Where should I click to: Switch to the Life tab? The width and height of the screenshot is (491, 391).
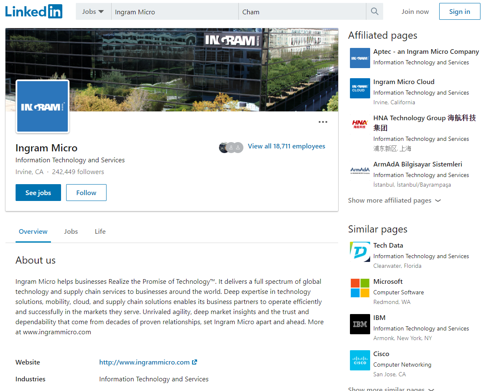pos(100,232)
